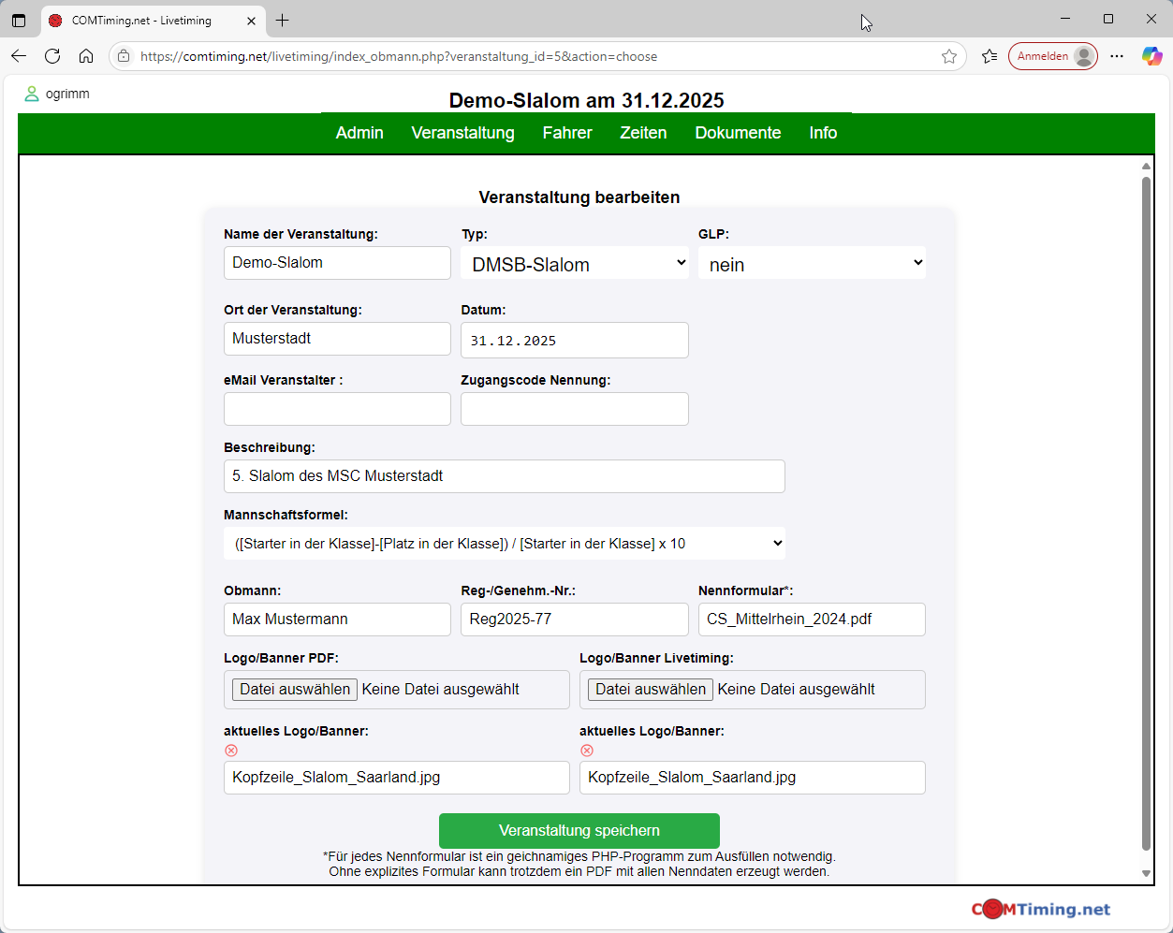Choose file for Logo/Banner Livetiming
Image resolution: width=1173 pixels, height=933 pixels.
pyautogui.click(x=651, y=690)
